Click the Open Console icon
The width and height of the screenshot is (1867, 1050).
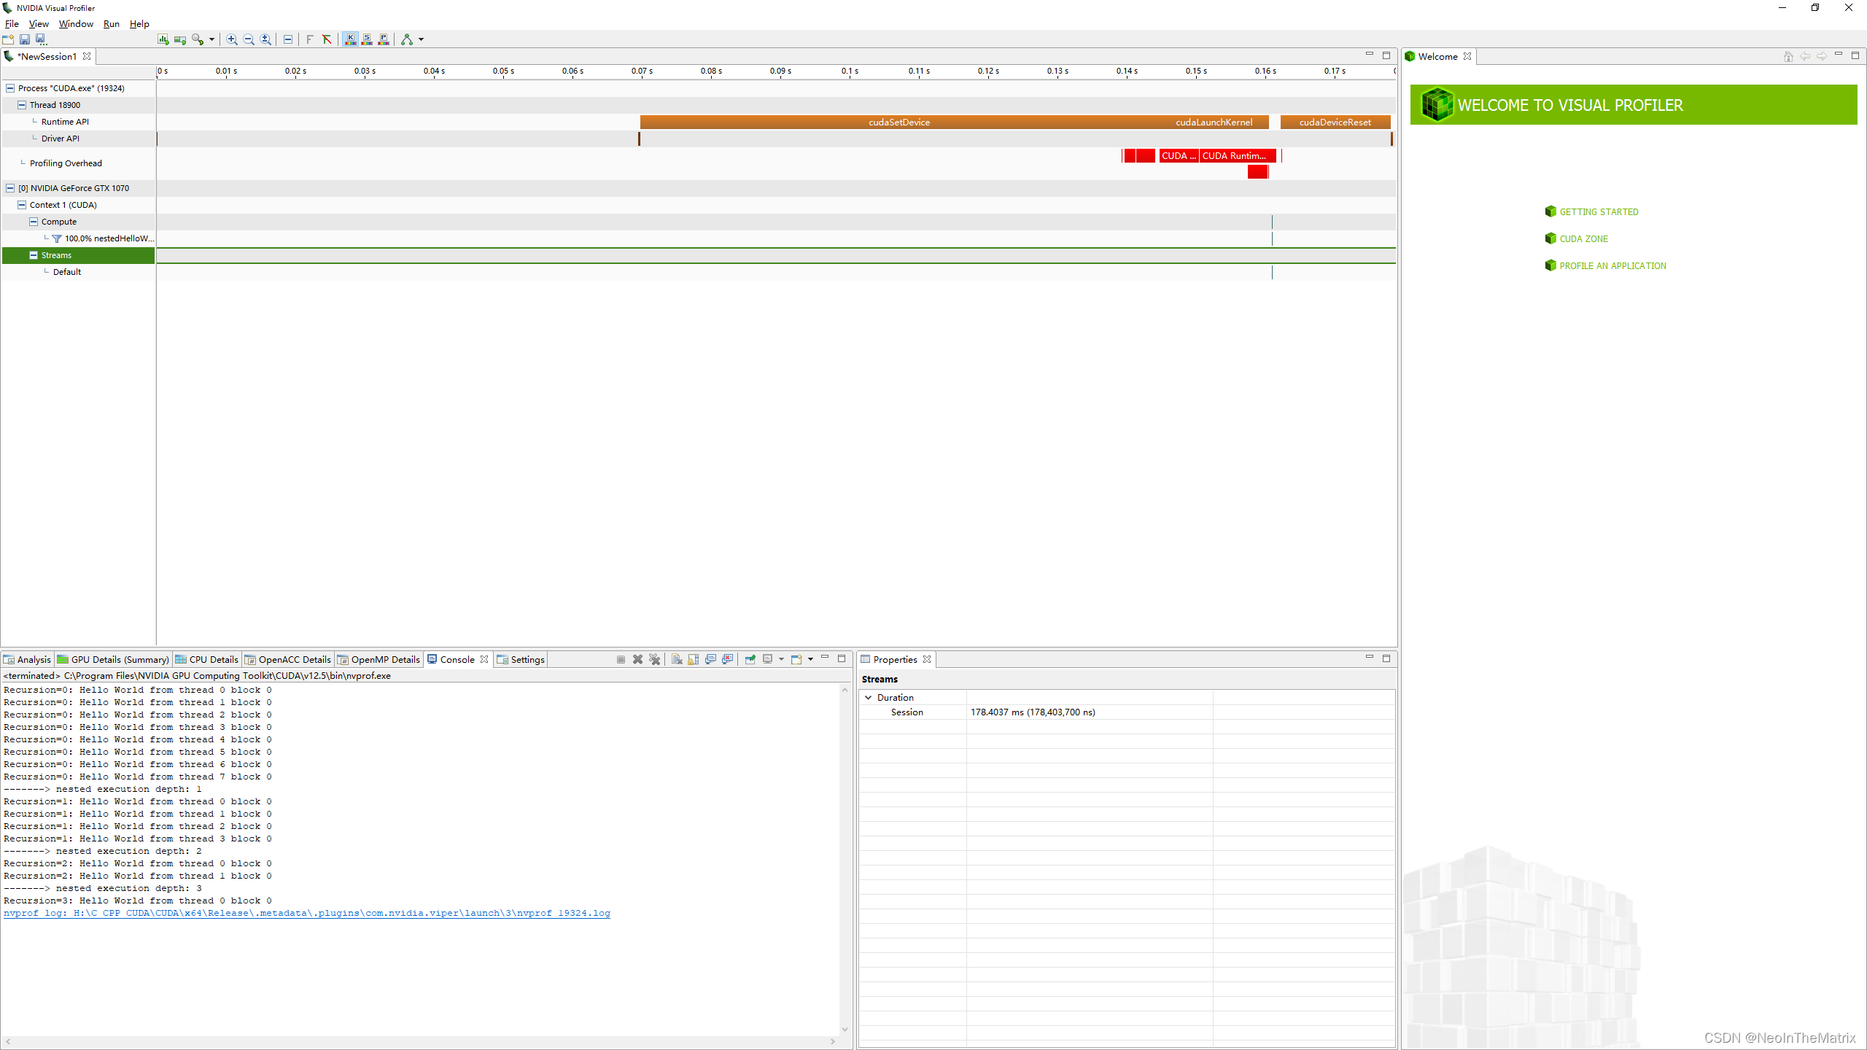[796, 659]
